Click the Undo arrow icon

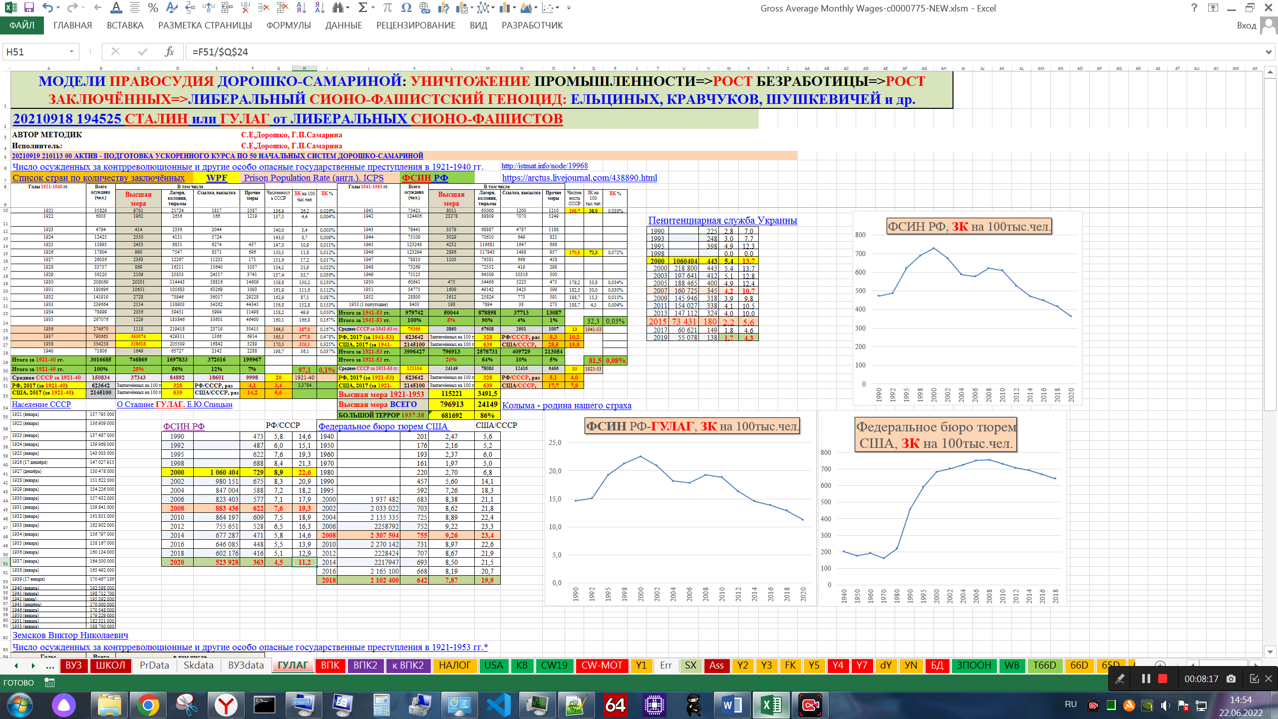pos(47,7)
